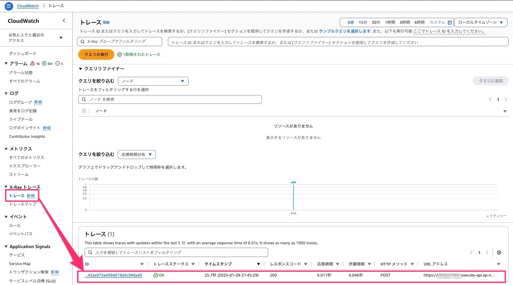Select the 1時間 time range

point(390,22)
